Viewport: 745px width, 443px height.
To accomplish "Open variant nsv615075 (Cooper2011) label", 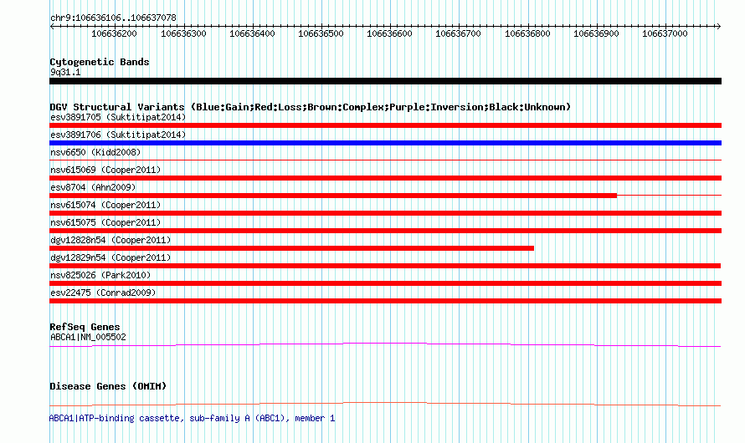I will tap(105, 222).
